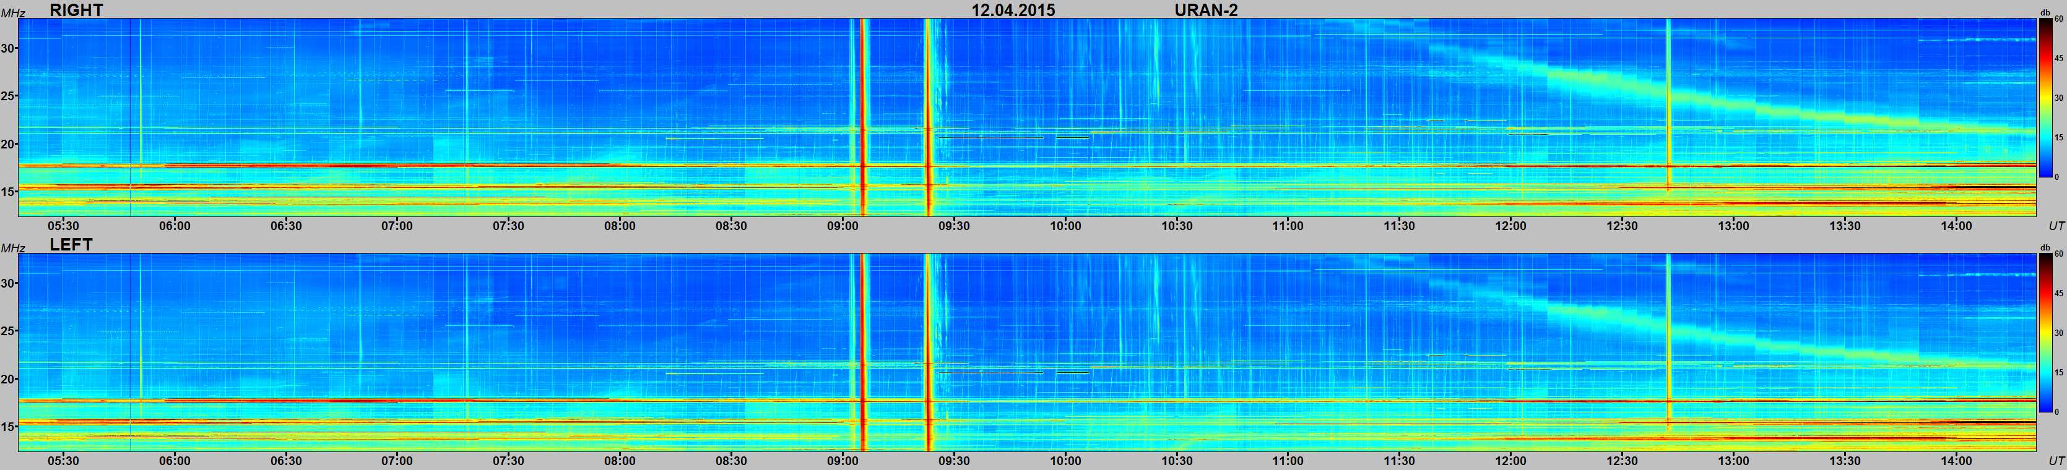The height and width of the screenshot is (470, 2067).
Task: Click the 12:00 time tick under RIGHT panel
Action: pos(1511,226)
